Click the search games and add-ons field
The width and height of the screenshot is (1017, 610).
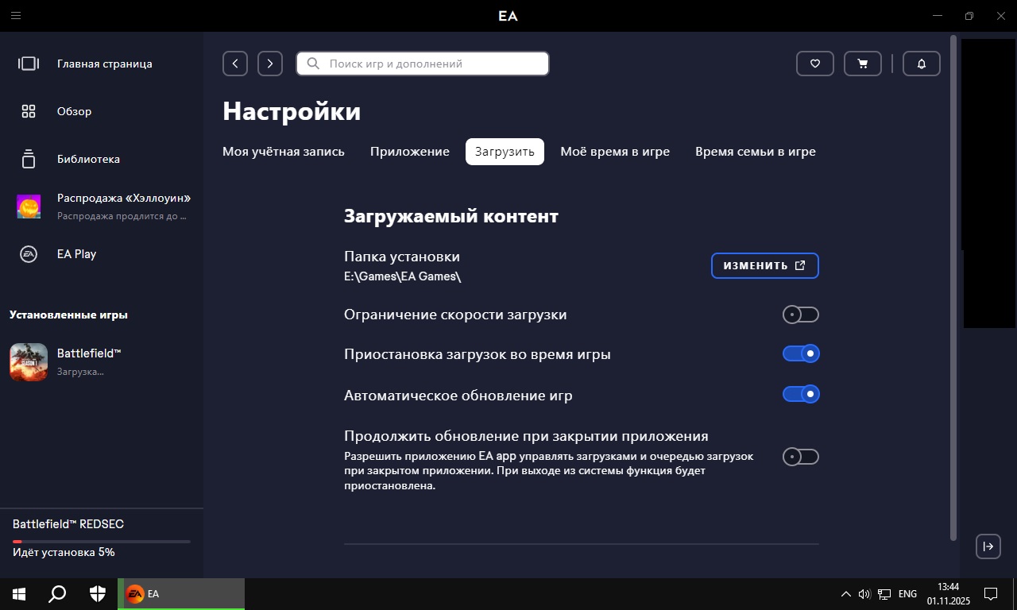coord(423,64)
